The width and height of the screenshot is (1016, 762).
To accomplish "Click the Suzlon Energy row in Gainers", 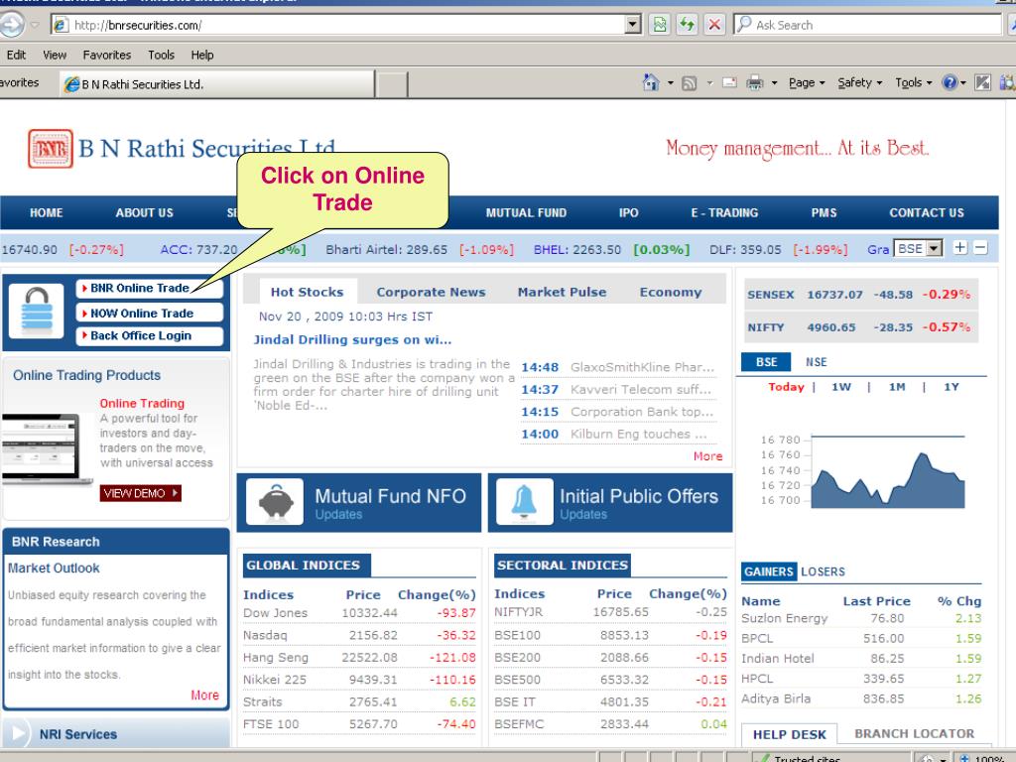I will tap(861, 619).
